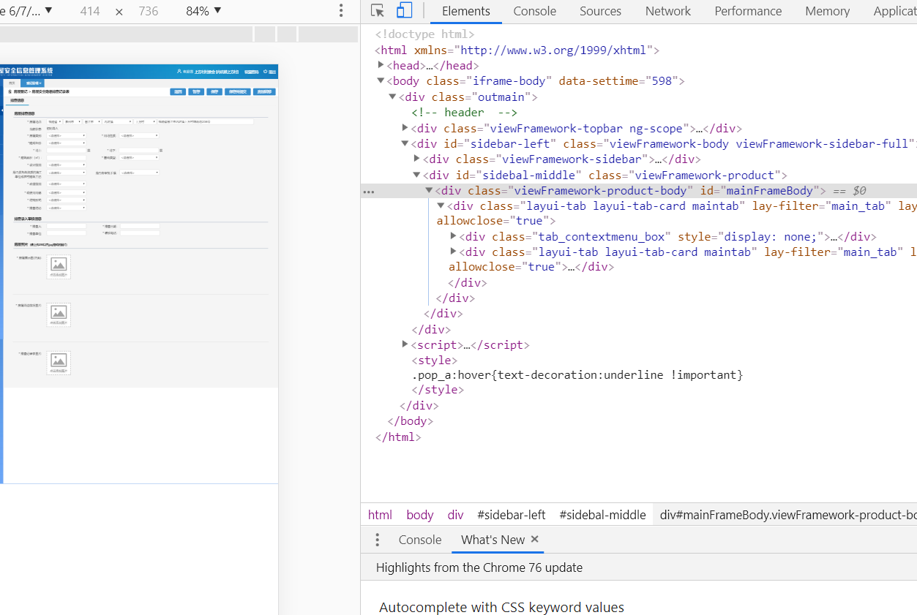Select the html breadcrumb
The image size is (917, 615).
380,515
